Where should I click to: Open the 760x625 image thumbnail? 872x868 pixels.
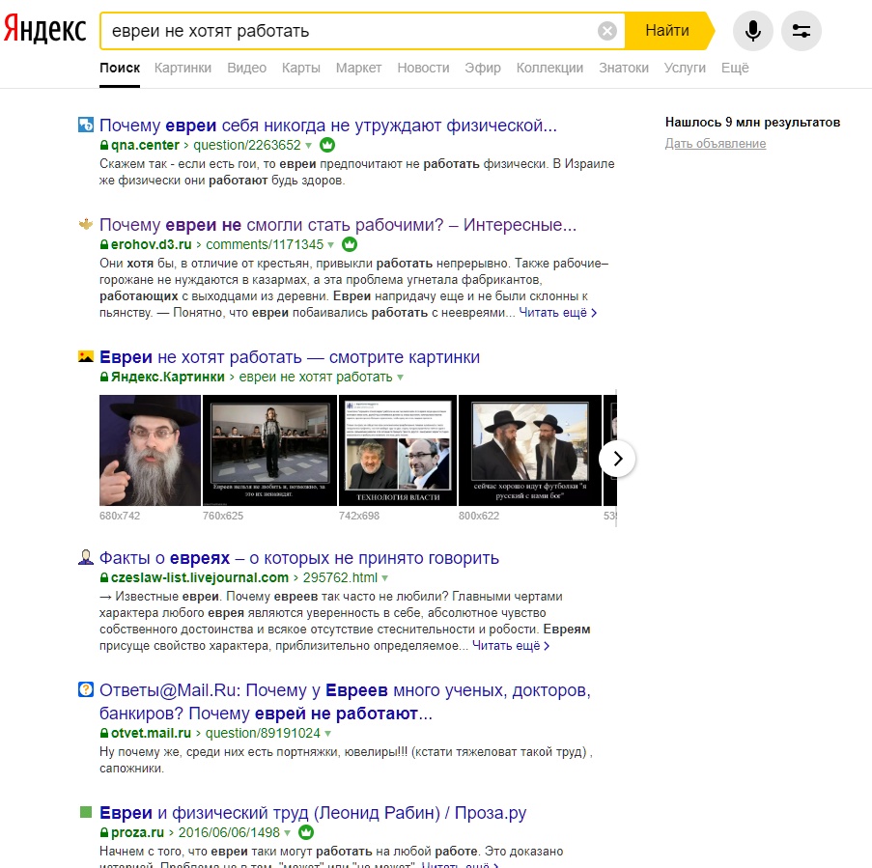tap(269, 450)
